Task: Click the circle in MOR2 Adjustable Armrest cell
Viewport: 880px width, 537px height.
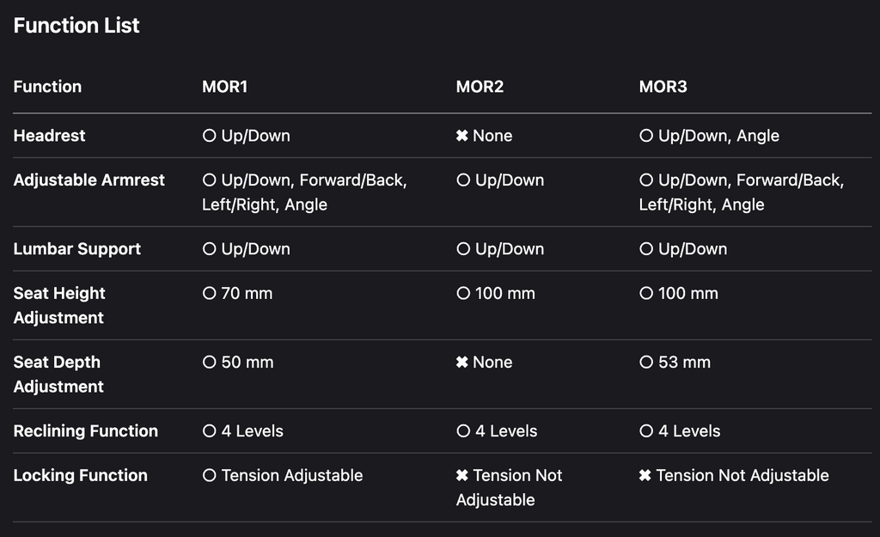Action: tap(463, 180)
